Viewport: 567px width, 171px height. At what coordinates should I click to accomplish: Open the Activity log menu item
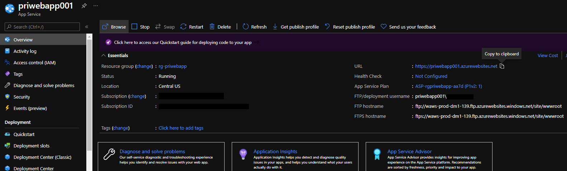pyautogui.click(x=43, y=51)
